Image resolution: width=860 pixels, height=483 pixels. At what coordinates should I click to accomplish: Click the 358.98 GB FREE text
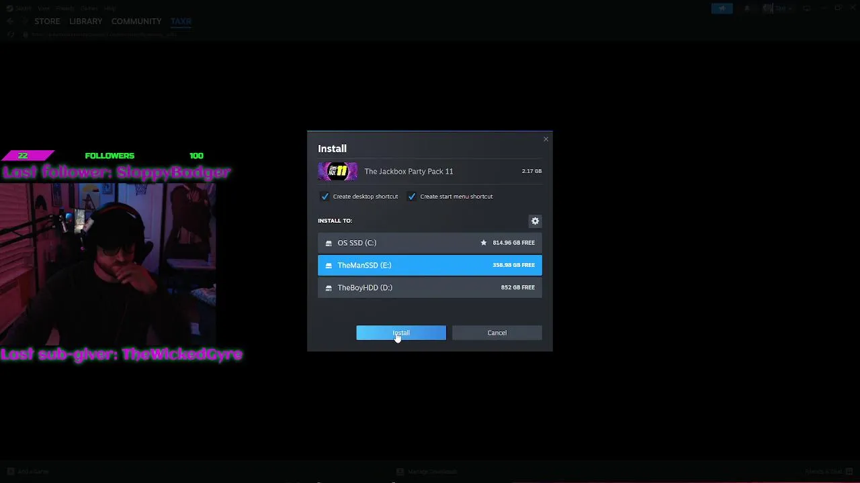tap(514, 265)
